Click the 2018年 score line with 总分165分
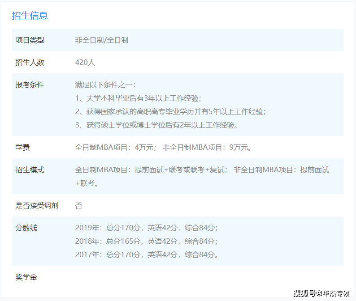This screenshot has height=301, width=356. [146, 242]
